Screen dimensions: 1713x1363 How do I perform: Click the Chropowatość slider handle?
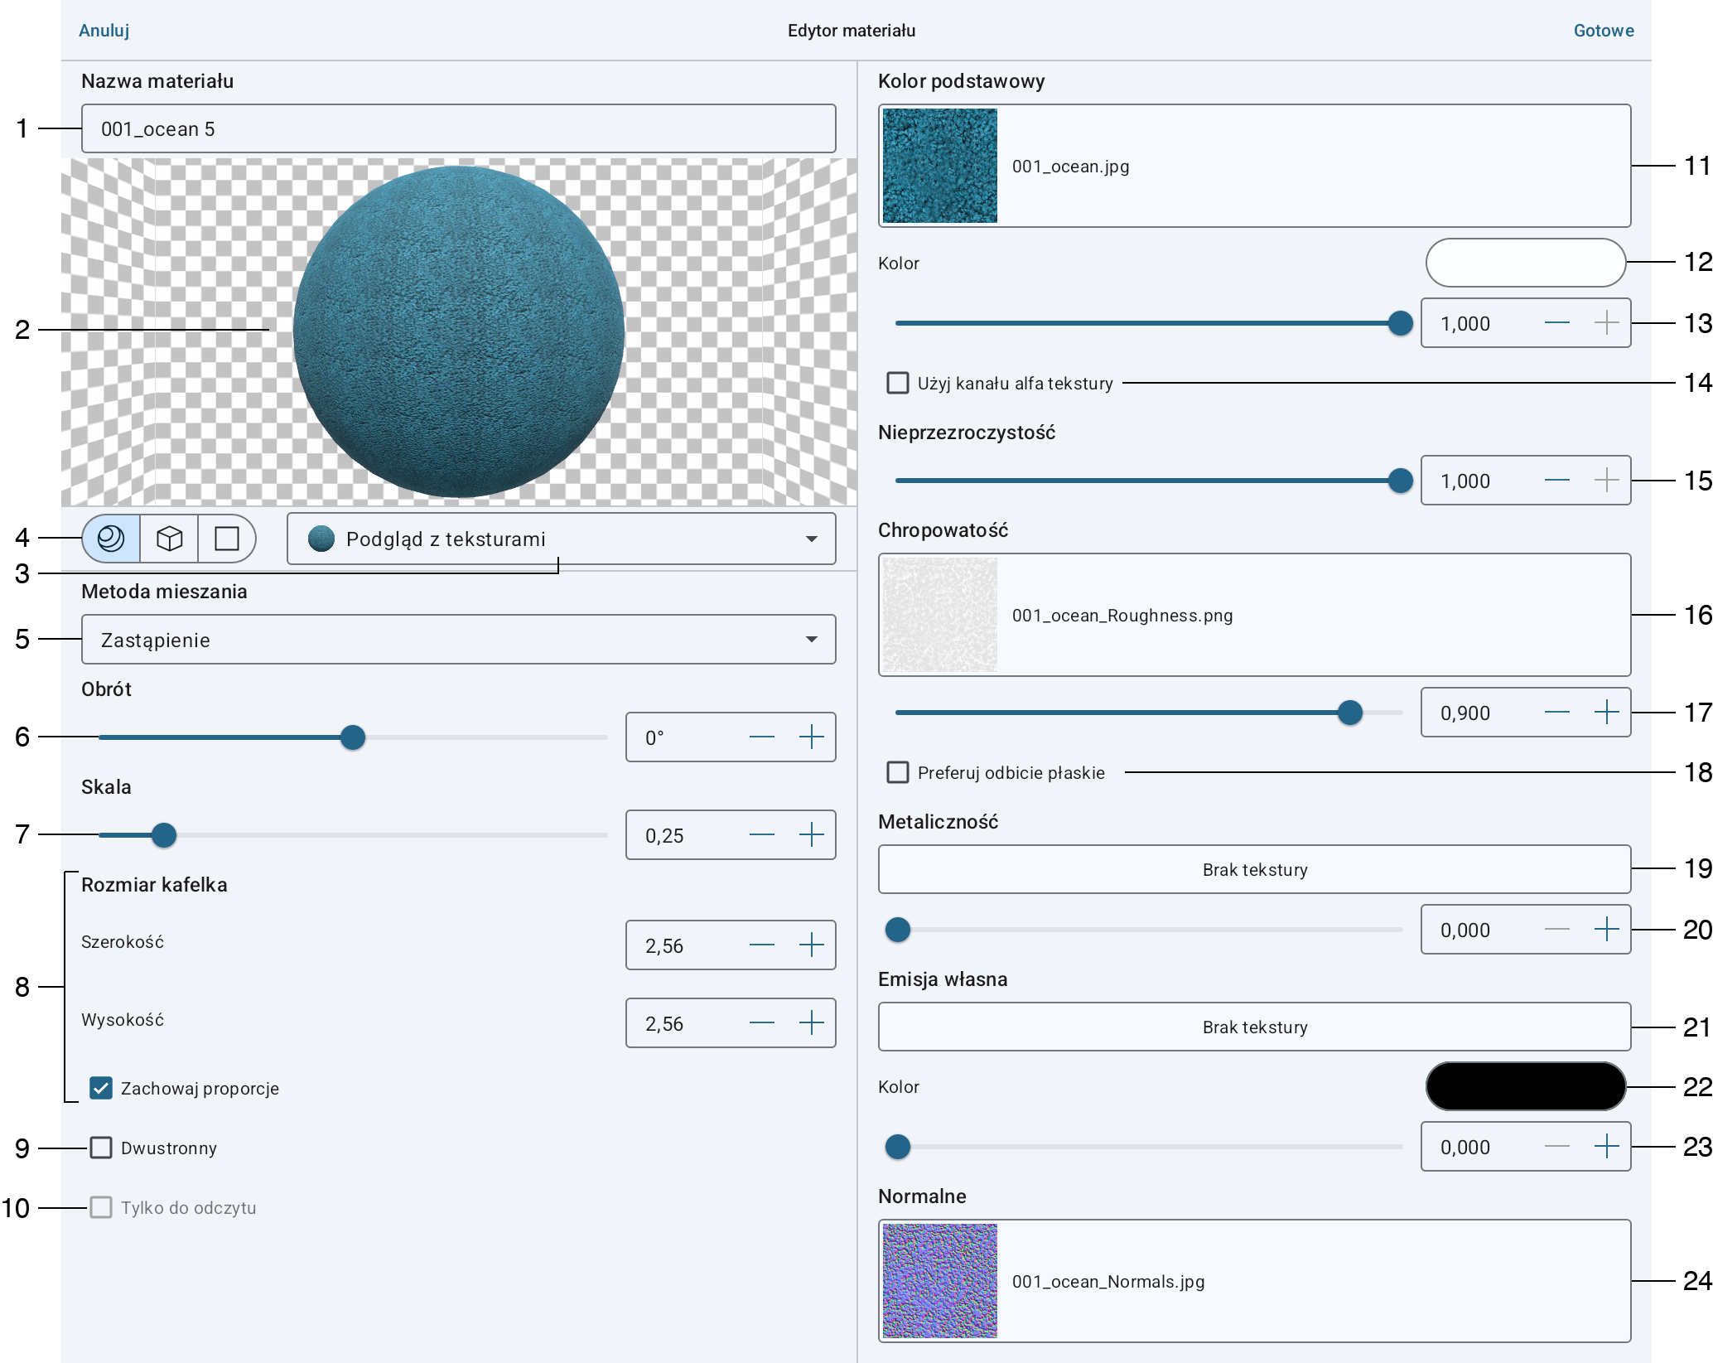click(1350, 712)
